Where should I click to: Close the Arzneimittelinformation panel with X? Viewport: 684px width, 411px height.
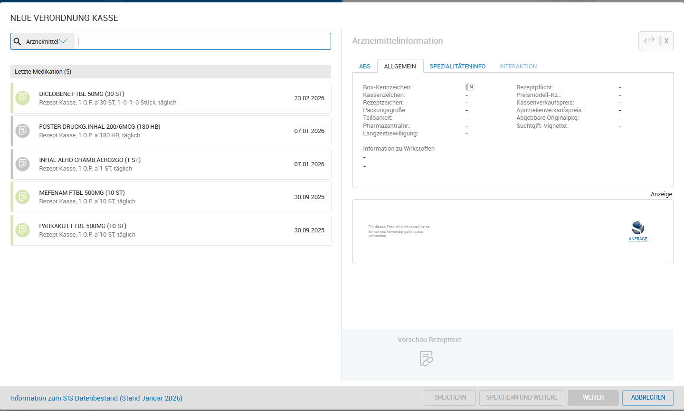(666, 41)
